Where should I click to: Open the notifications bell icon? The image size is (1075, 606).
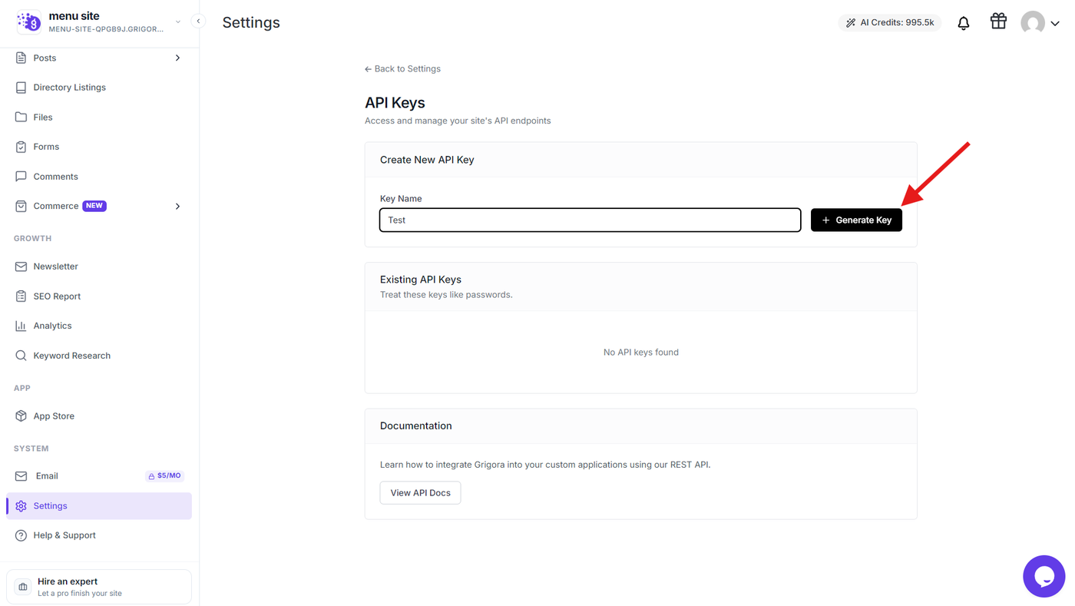963,23
